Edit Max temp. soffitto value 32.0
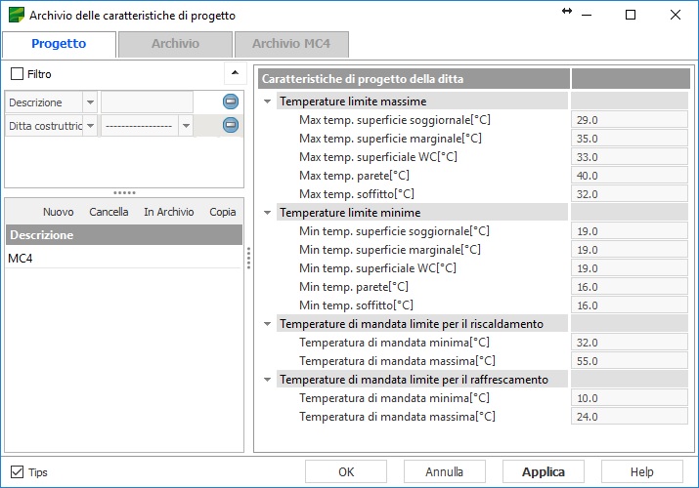 click(629, 194)
